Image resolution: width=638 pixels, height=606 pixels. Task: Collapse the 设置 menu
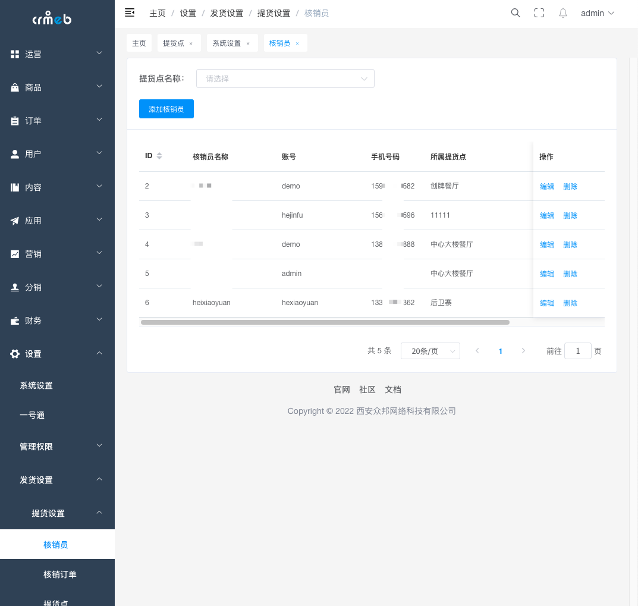pyautogui.click(x=99, y=353)
